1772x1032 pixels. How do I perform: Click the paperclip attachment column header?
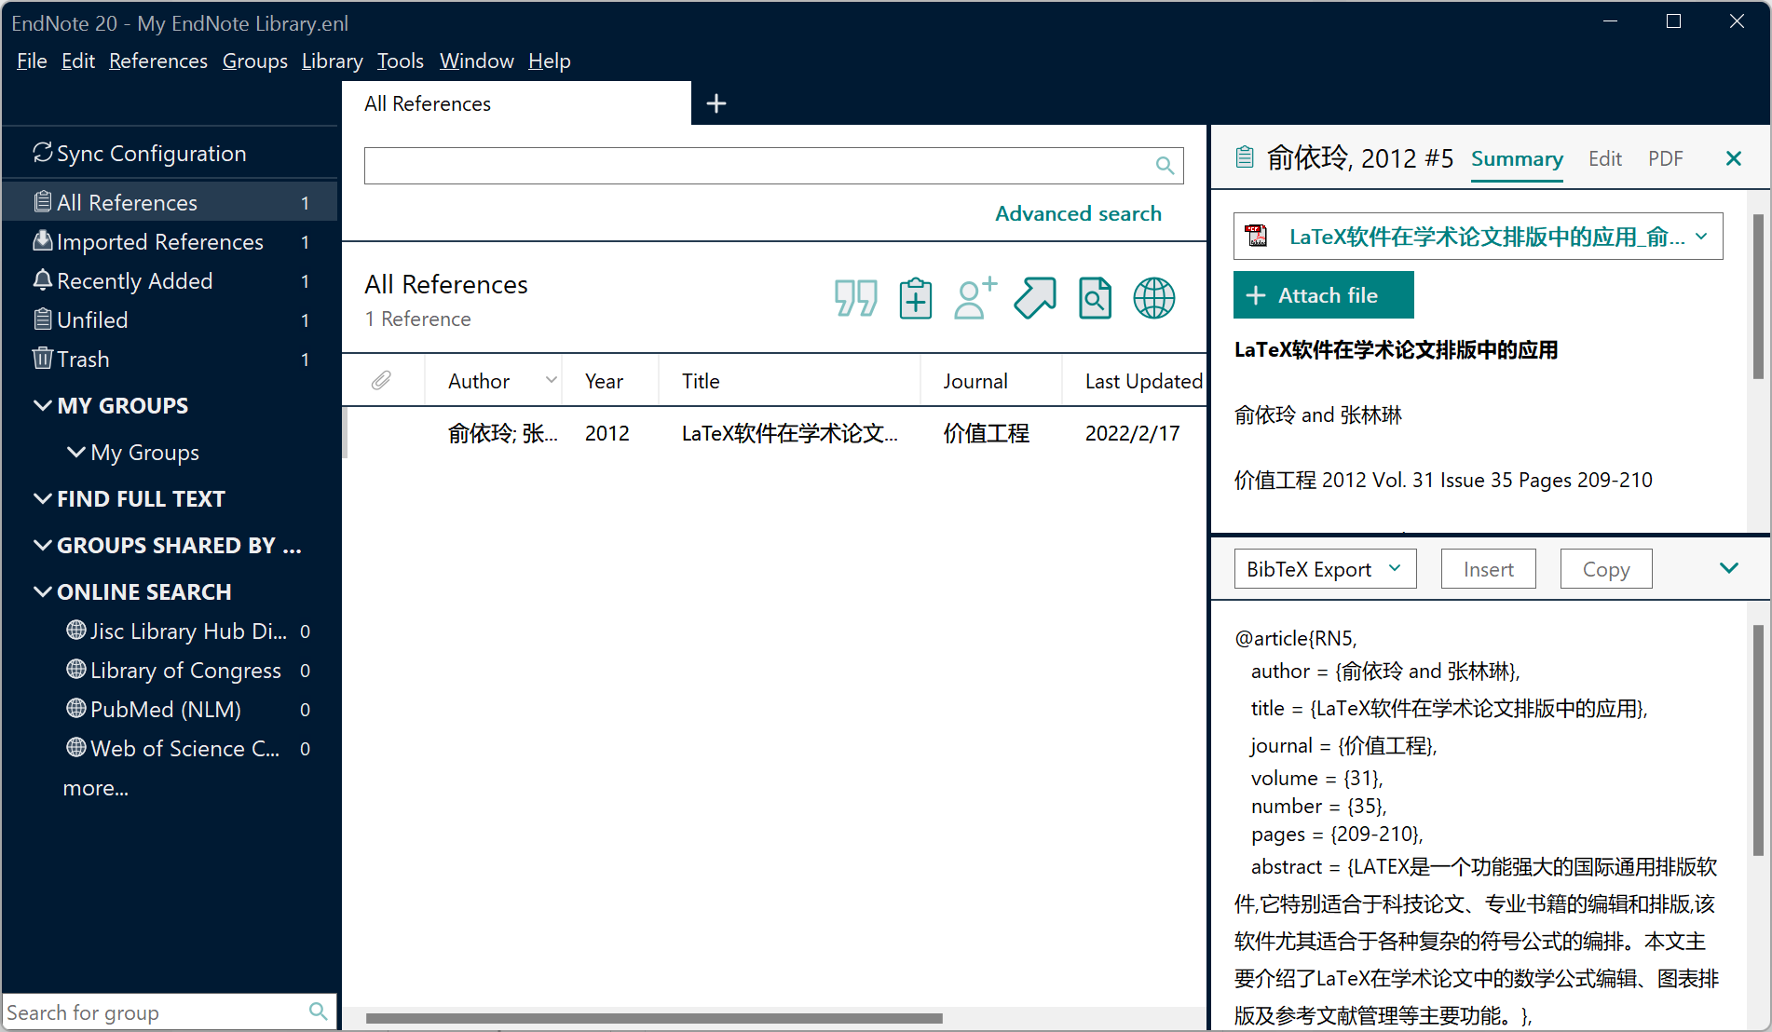[x=381, y=380]
